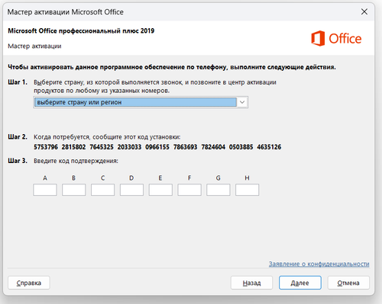Click 'Введите код подтверждения:' text
This screenshot has height=304, width=382.
tap(76, 161)
